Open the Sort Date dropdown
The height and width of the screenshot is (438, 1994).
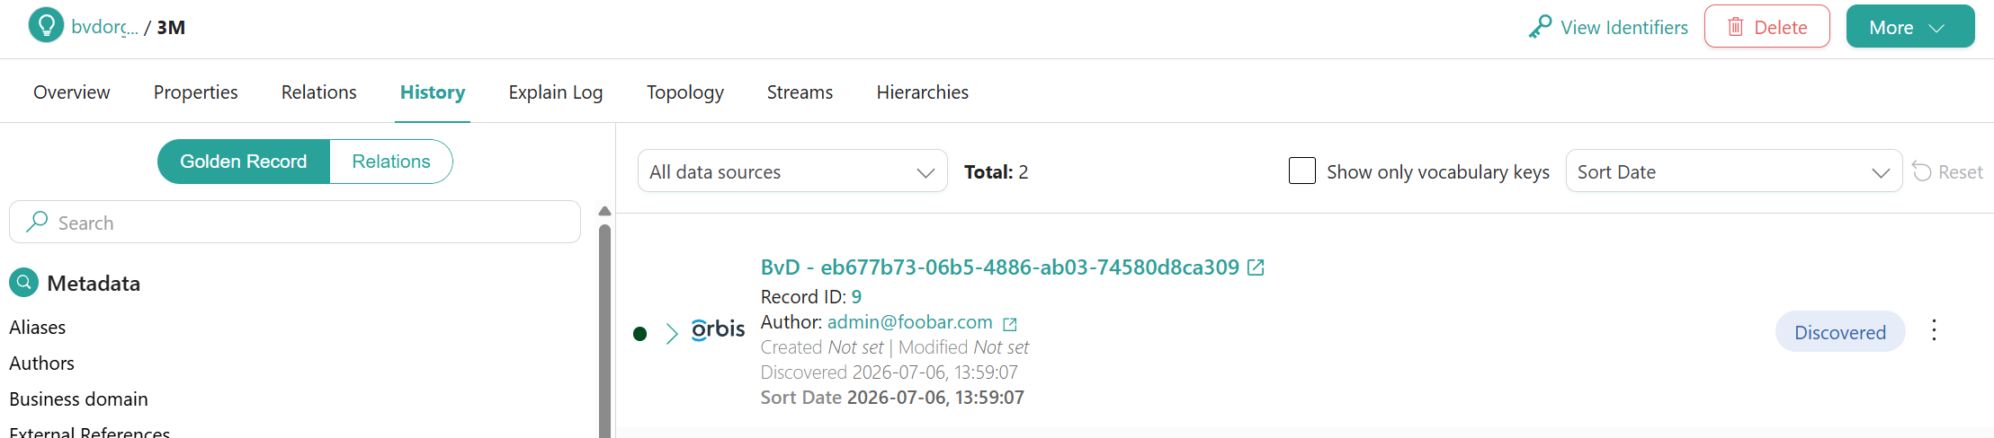click(1734, 171)
